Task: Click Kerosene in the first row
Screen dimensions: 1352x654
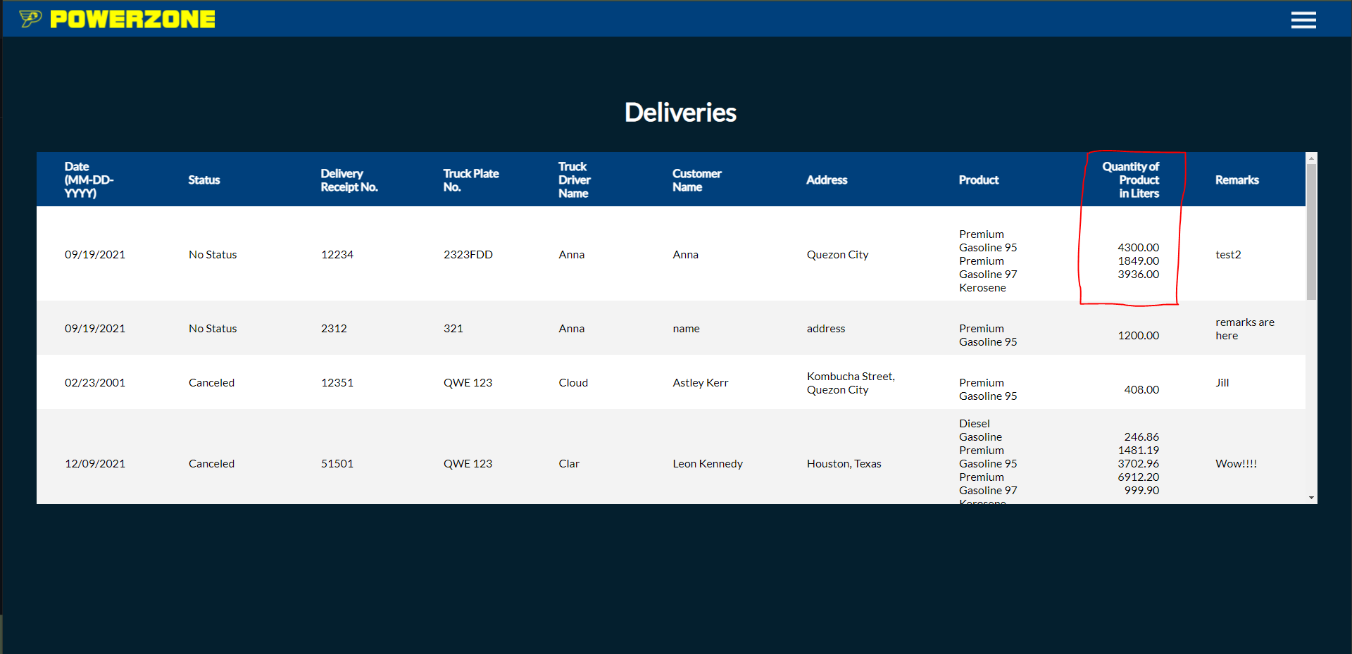Action: [982, 288]
